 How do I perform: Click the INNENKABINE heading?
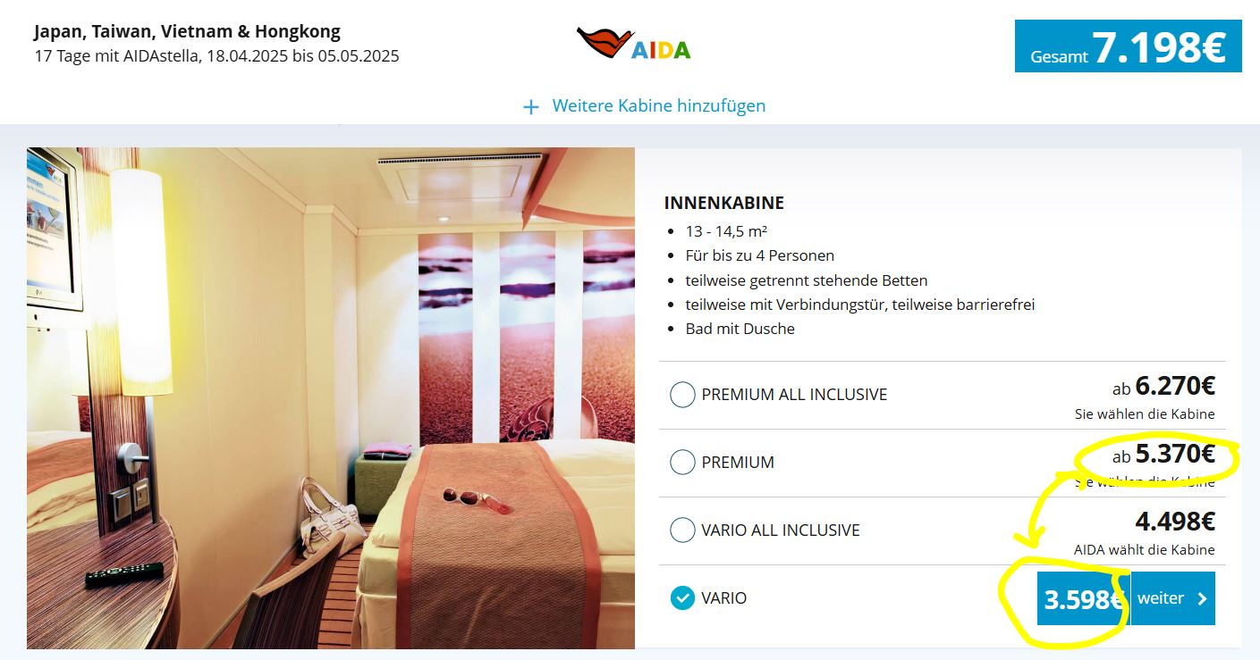(x=724, y=203)
